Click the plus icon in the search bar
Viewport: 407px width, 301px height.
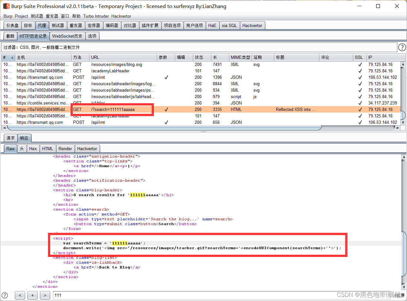[32, 295]
